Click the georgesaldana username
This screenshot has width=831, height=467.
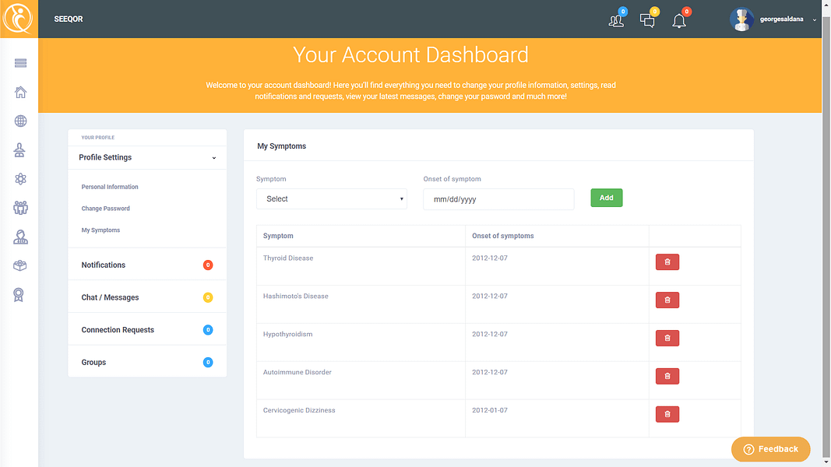781,19
